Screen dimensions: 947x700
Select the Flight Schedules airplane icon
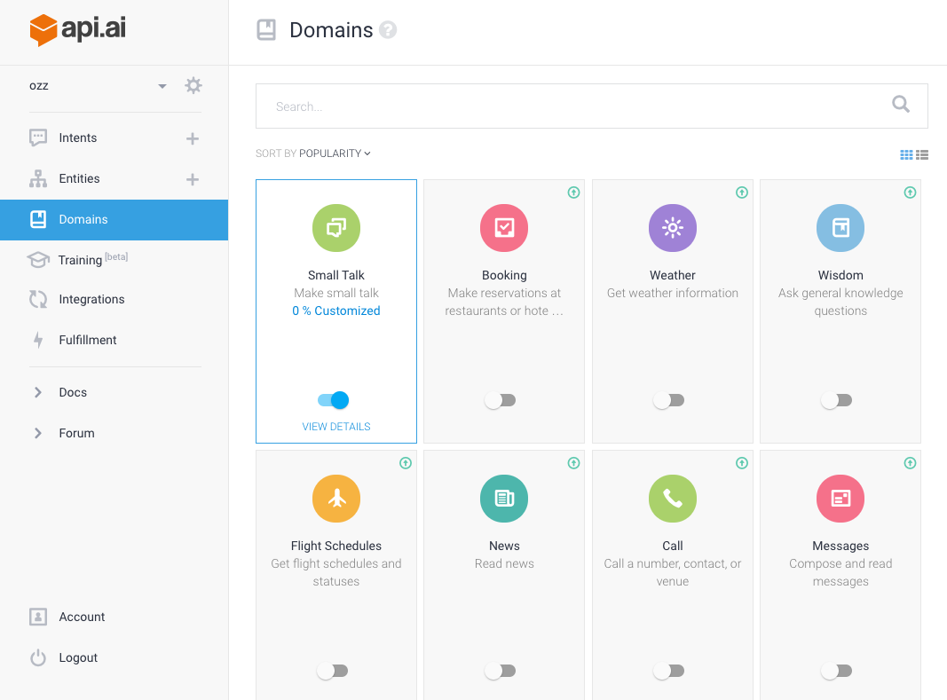335,499
